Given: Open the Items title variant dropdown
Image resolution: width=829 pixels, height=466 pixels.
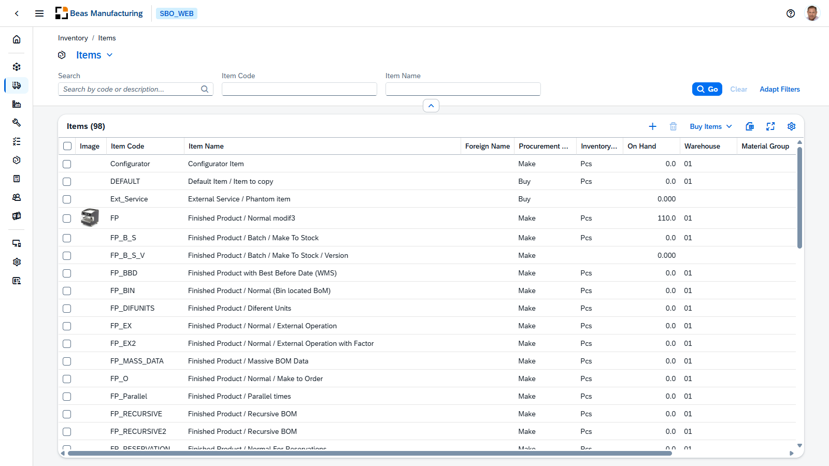Looking at the screenshot, I should pos(109,55).
